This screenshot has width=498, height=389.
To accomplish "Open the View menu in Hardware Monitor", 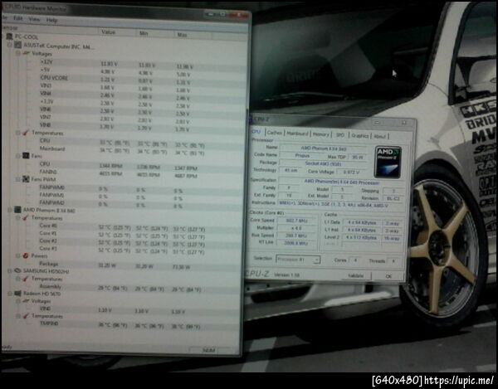I will (x=34, y=19).
